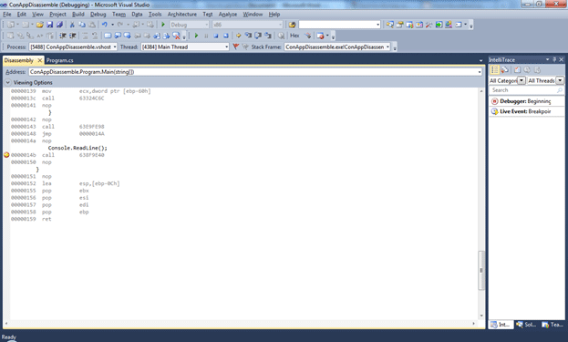Click the Open File folder icon
This screenshot has width=568, height=342.
coord(40,25)
